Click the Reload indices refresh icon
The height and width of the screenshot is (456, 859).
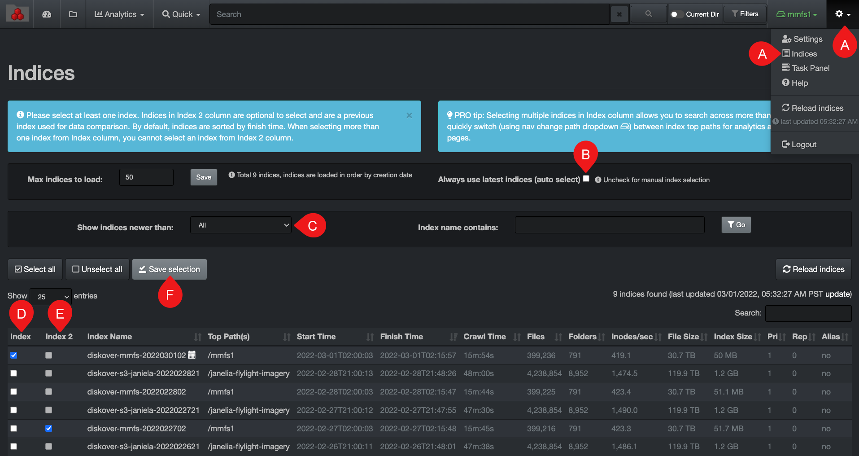pos(787,269)
